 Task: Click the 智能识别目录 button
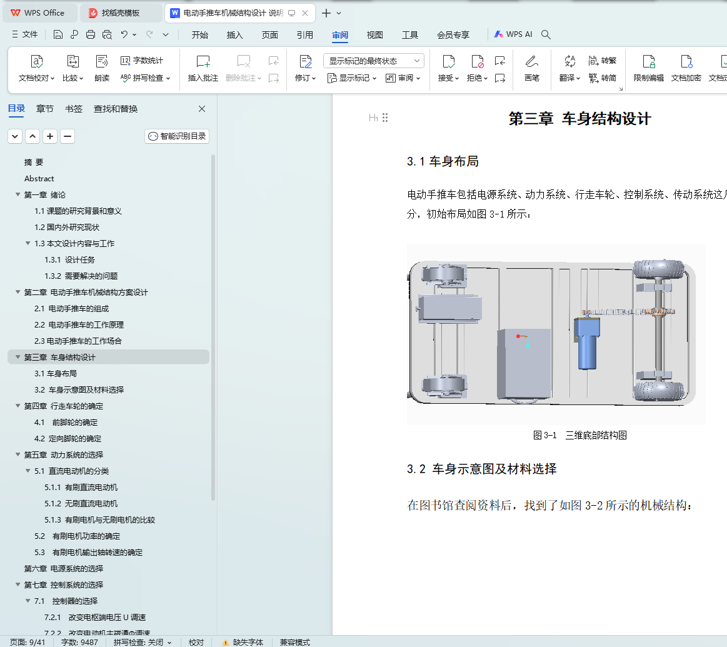pos(177,136)
